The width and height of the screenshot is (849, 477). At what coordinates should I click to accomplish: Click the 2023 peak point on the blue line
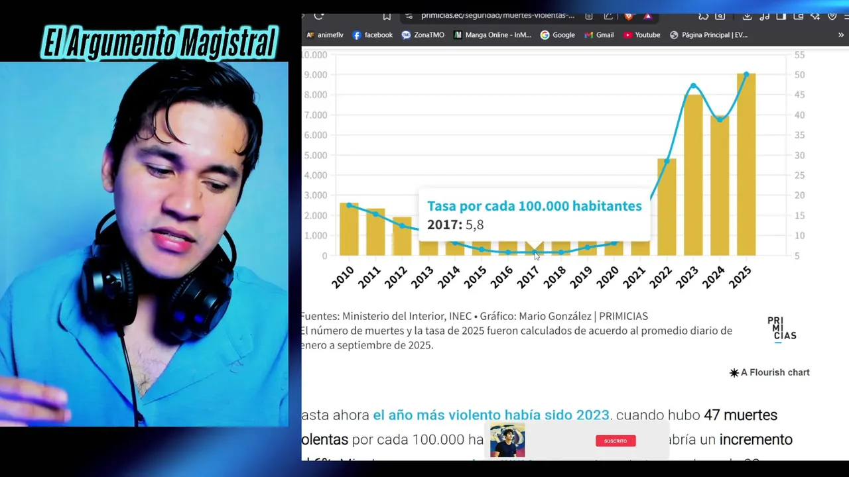pyautogui.click(x=693, y=85)
